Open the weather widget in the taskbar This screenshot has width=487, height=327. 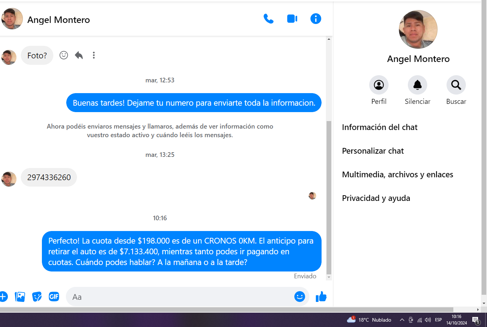coord(369,320)
